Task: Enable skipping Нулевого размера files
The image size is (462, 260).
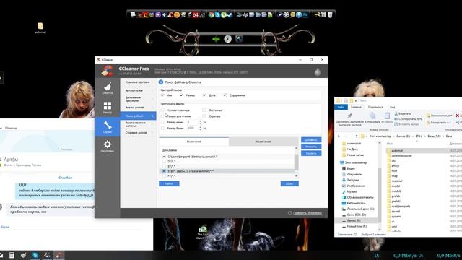Action: click(162, 110)
